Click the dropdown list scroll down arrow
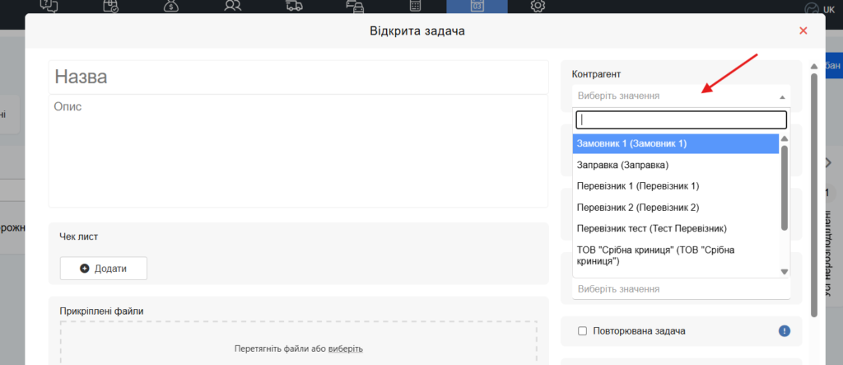Screen dimensions: 843x365 coord(784,272)
